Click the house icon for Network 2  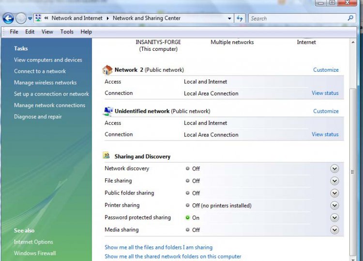[107, 70]
